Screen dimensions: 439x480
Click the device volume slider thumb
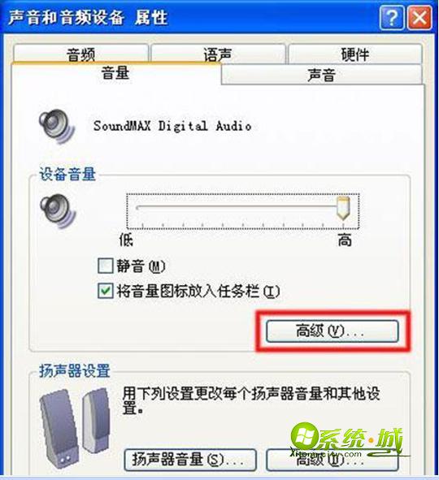tap(343, 209)
